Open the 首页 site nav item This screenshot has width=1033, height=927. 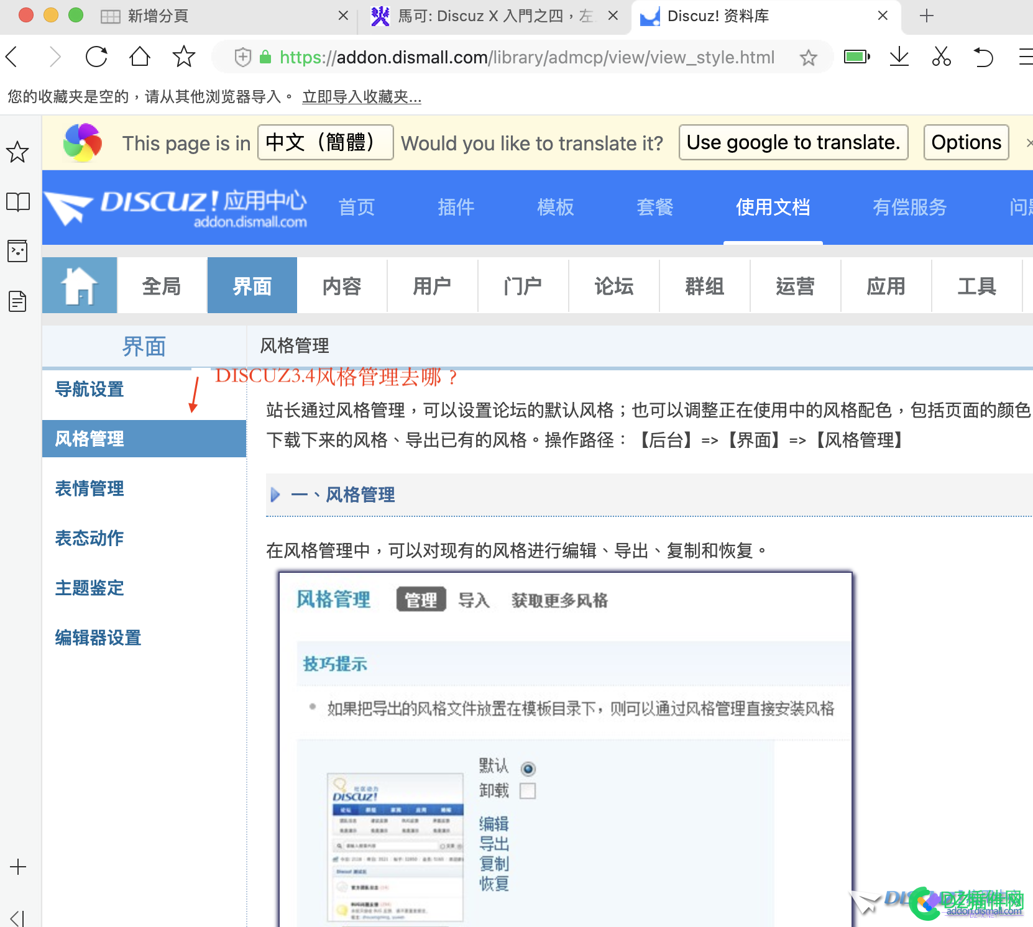[x=357, y=207]
